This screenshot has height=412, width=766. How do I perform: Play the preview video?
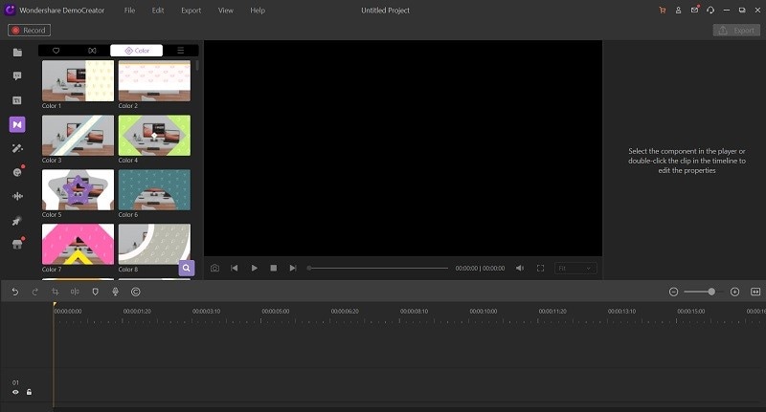tap(254, 269)
